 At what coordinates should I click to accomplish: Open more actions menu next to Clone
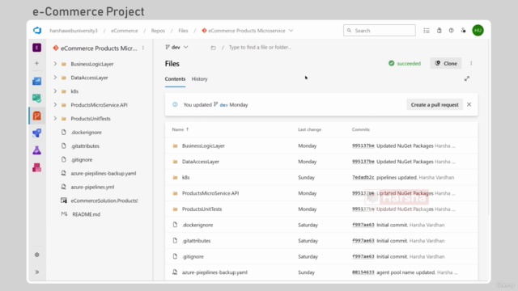(x=471, y=63)
